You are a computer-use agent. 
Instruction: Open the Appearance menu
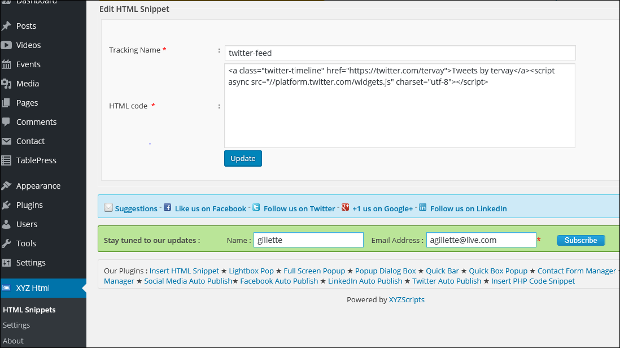tap(38, 186)
